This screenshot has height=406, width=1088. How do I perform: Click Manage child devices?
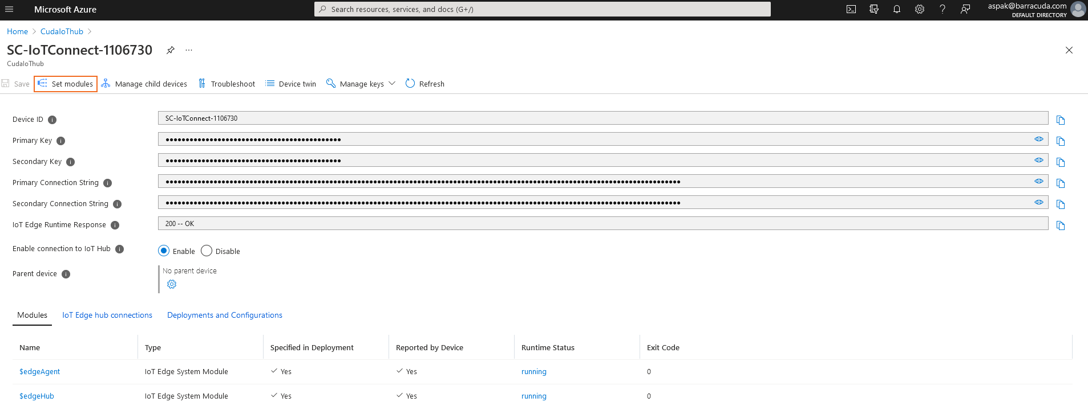[144, 84]
